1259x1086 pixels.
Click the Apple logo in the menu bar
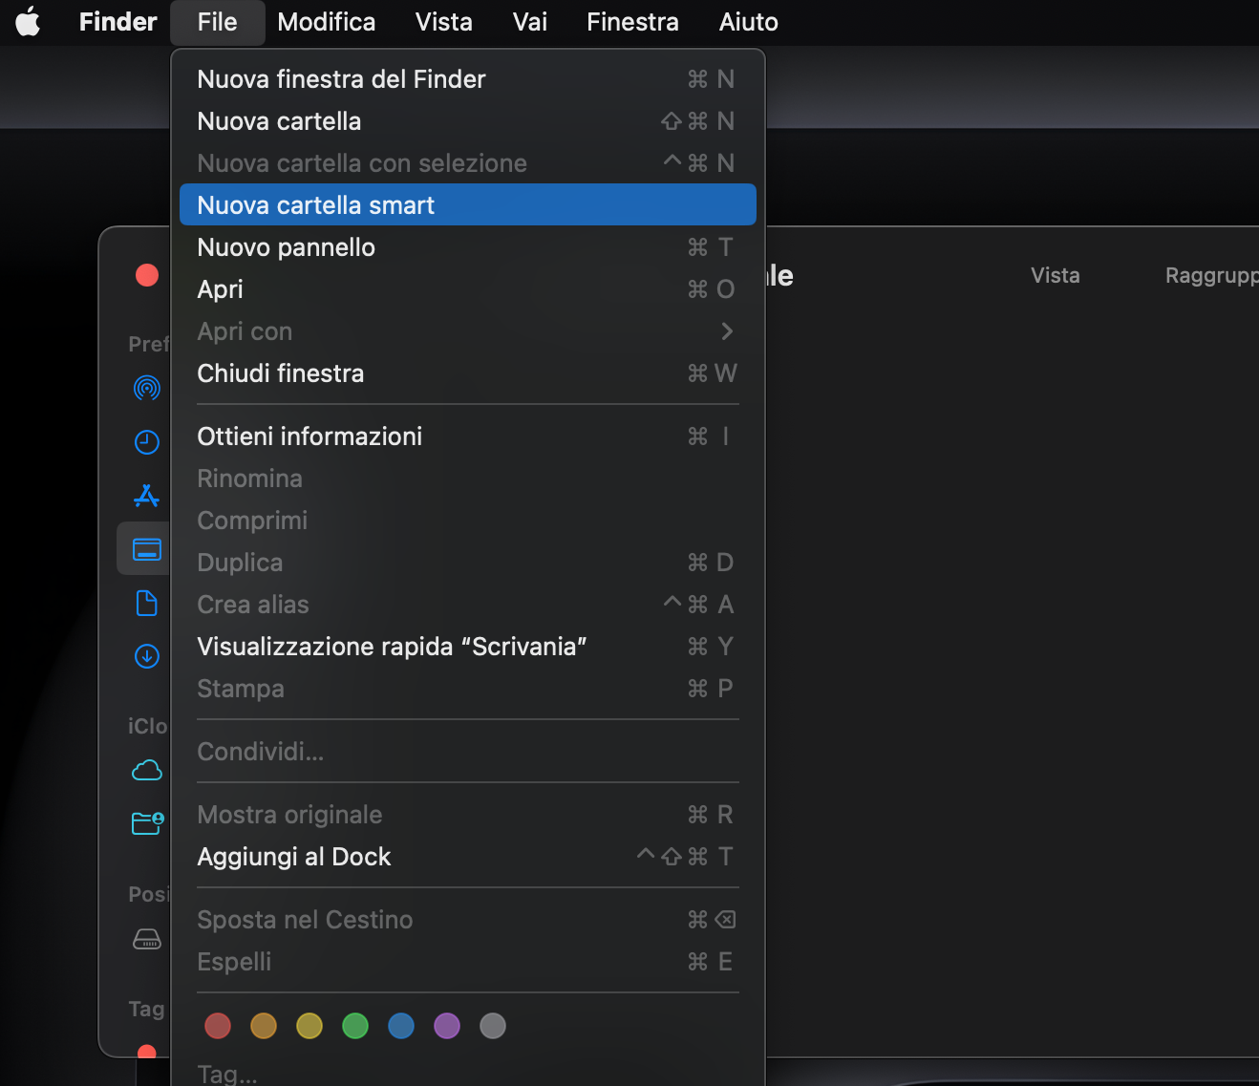(x=28, y=21)
